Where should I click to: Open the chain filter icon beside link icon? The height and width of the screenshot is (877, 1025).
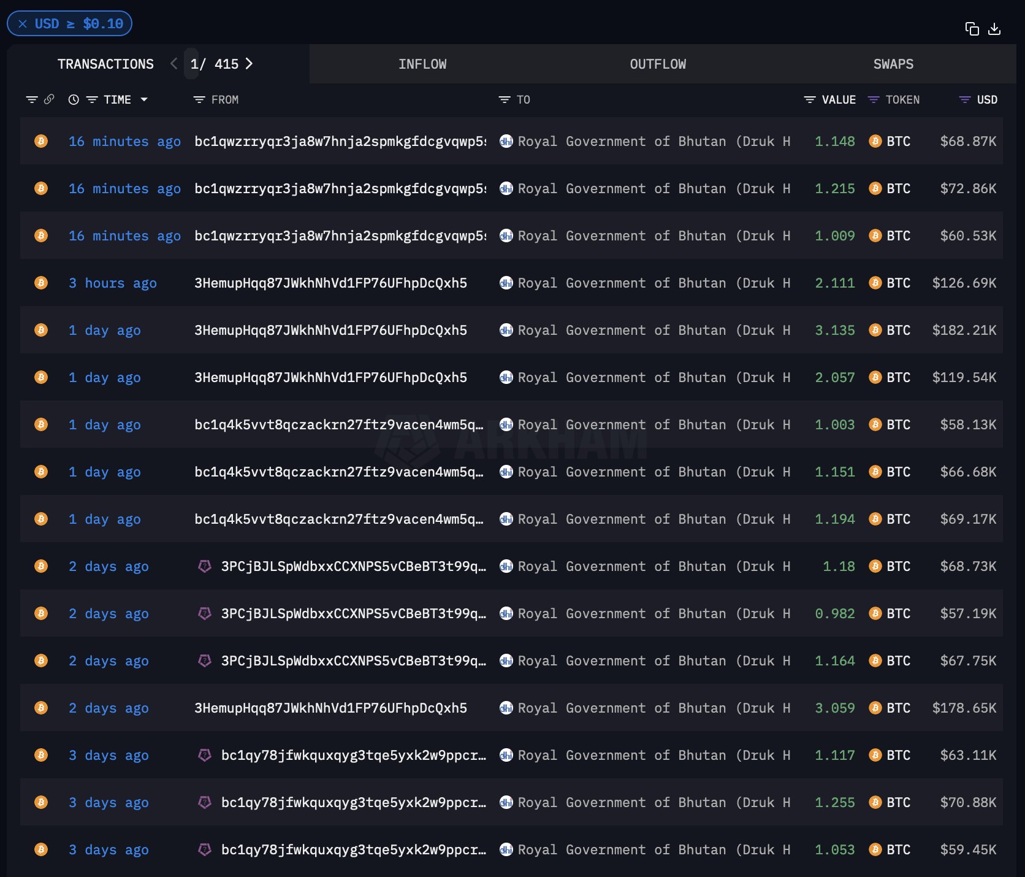tap(32, 99)
